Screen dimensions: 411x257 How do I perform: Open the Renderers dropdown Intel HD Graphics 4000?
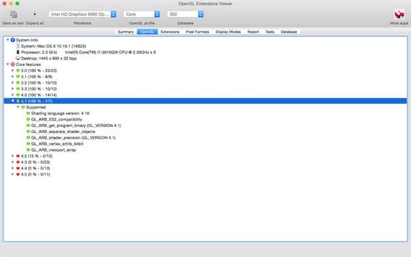pyautogui.click(x=82, y=14)
